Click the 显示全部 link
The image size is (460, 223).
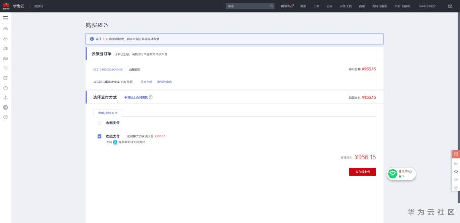pyautogui.click(x=146, y=82)
